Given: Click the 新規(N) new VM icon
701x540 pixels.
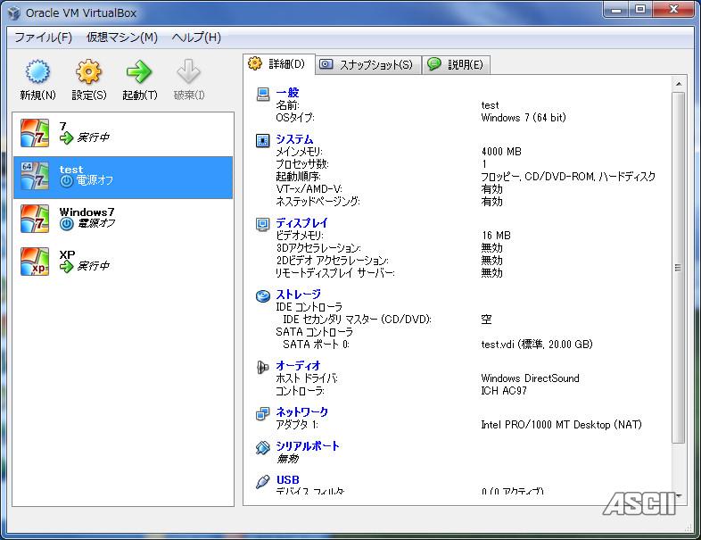Looking at the screenshot, I should point(37,71).
